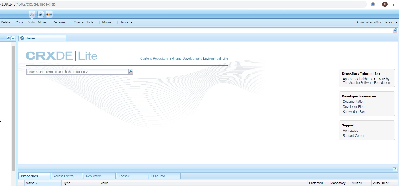
Task: Open the Tools dropdown menu
Action: pos(126,22)
